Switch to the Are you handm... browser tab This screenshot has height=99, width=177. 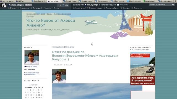[x=166, y=1]
